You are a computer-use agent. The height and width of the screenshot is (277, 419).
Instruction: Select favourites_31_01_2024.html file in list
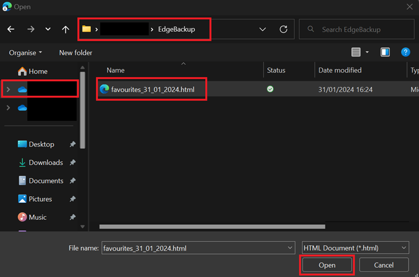152,89
